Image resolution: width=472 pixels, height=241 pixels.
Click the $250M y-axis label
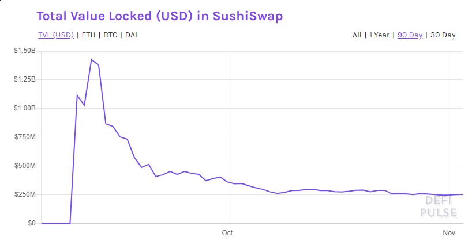pos(25,194)
